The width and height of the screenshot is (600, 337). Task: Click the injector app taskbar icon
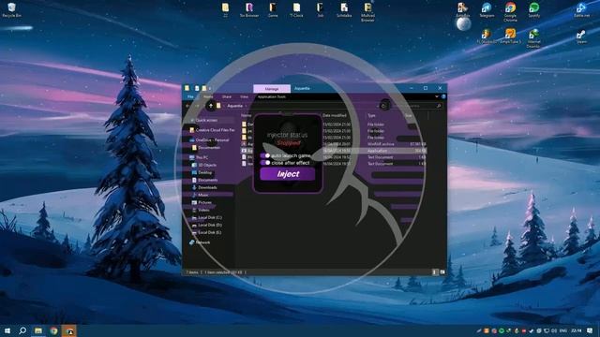pyautogui.click(x=69, y=330)
